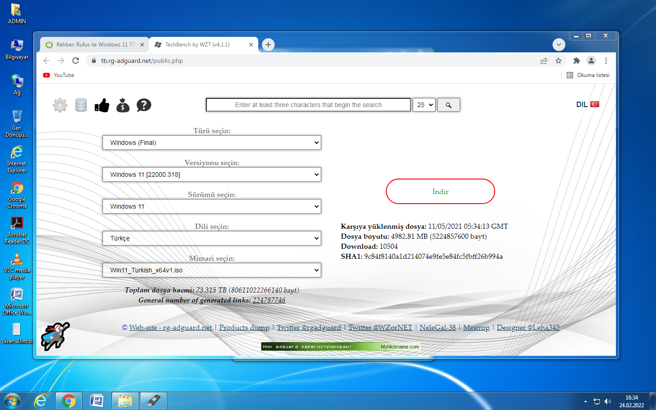Click the Turkish flag language icon

tap(594, 104)
